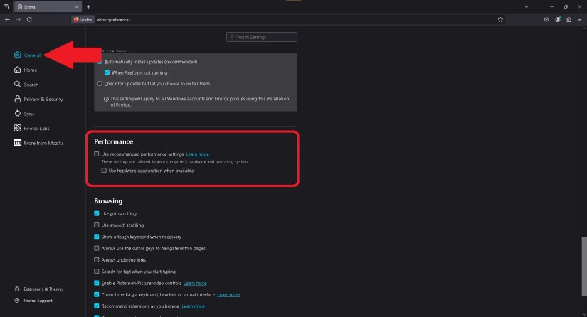This screenshot has width=587, height=317.
Task: Toggle Use smooth scrolling checkbox
Action: (97, 225)
